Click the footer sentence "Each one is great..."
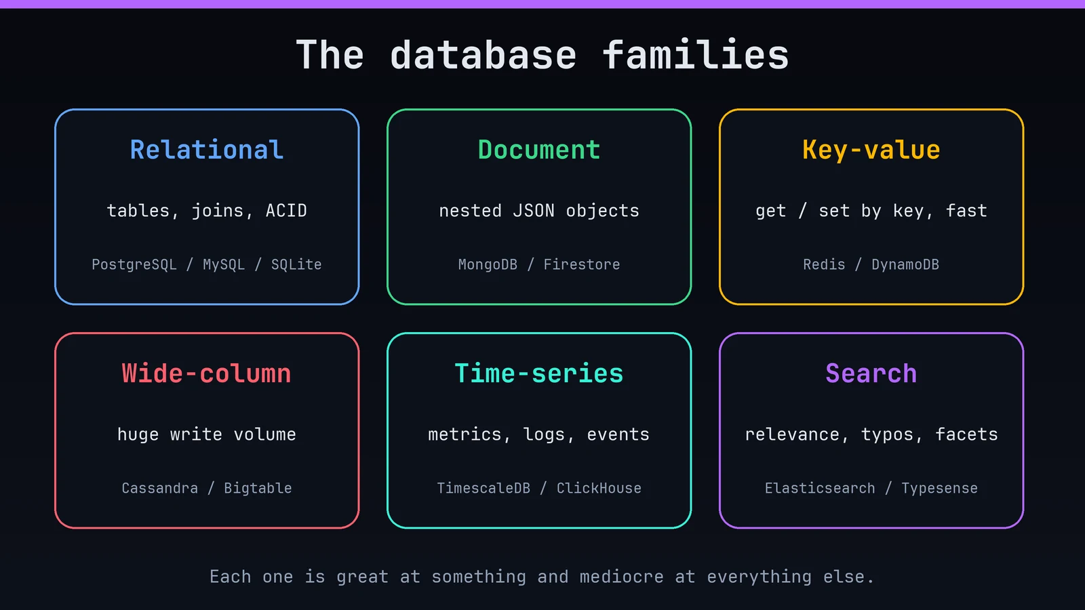1085x610 pixels. click(542, 577)
